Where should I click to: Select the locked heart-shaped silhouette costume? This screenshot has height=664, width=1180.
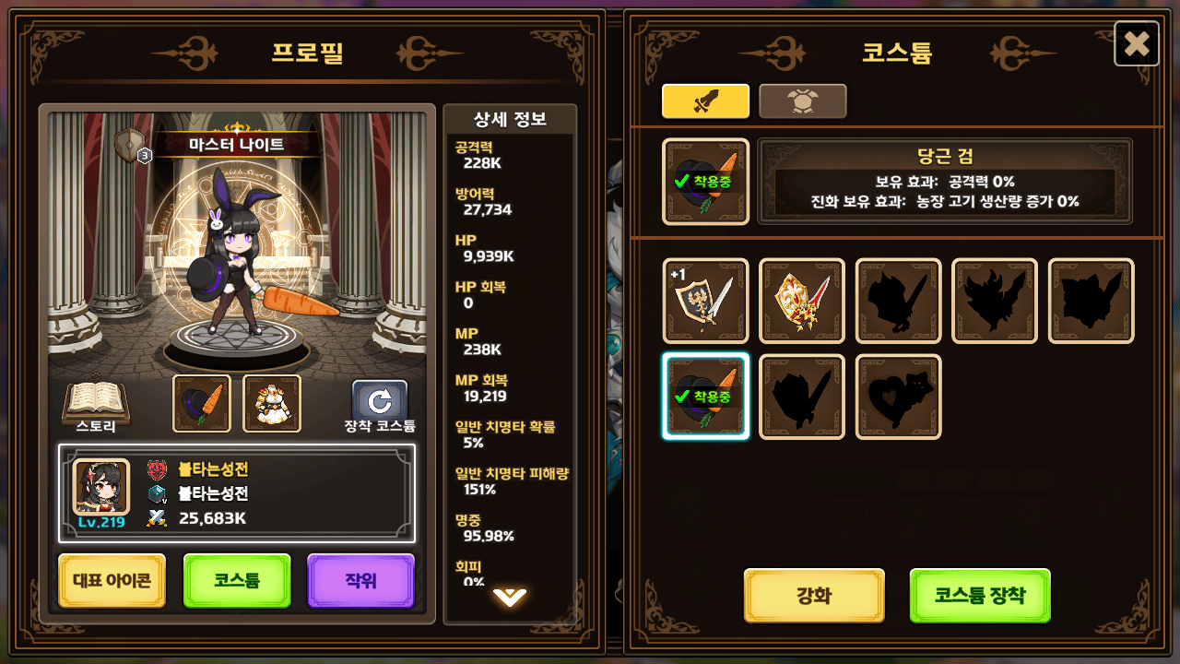point(898,397)
